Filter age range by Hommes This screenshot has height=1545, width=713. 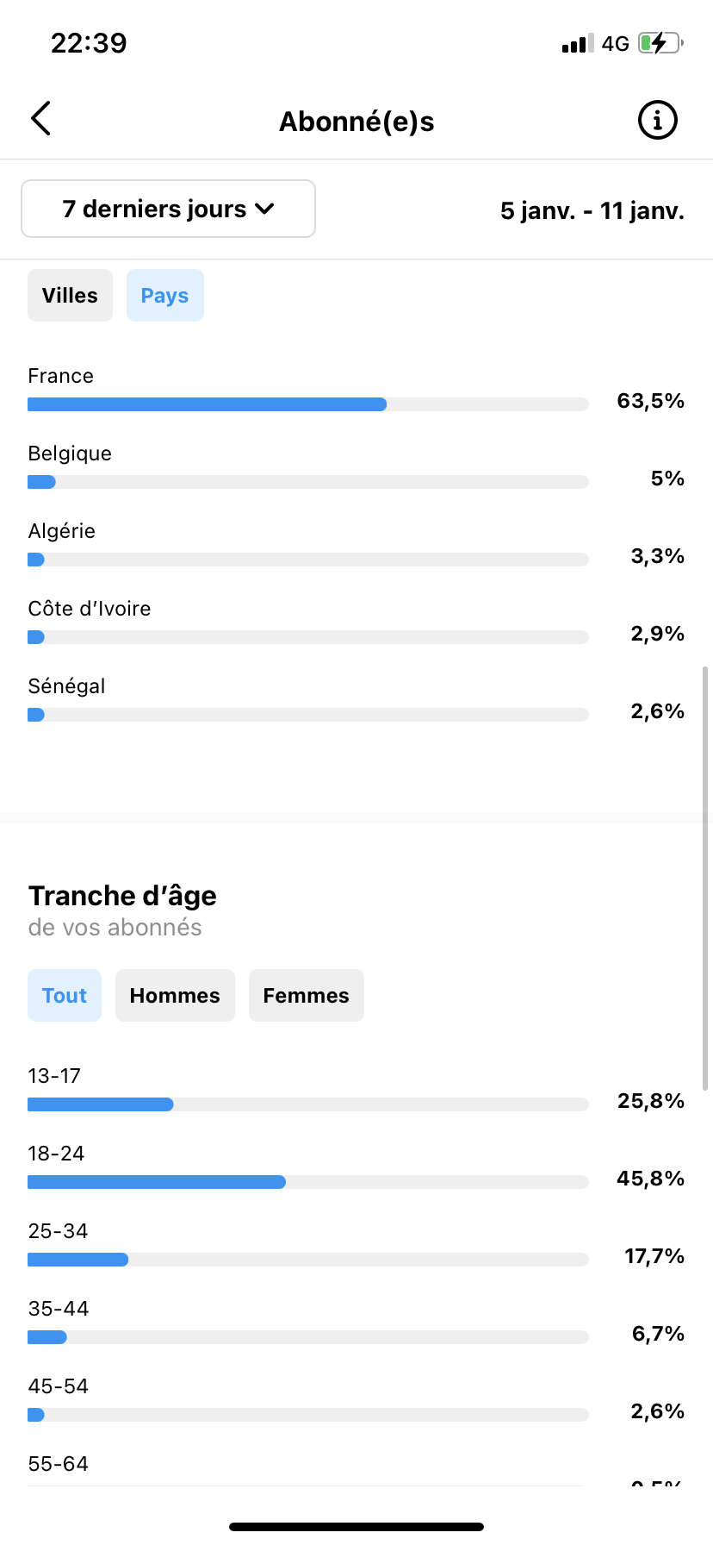tap(175, 996)
